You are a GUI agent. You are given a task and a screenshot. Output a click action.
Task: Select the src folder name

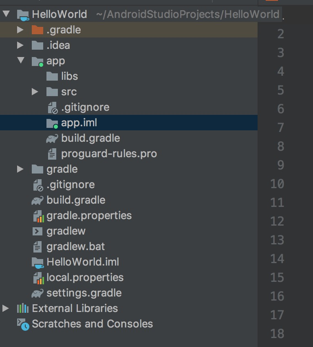(x=69, y=92)
